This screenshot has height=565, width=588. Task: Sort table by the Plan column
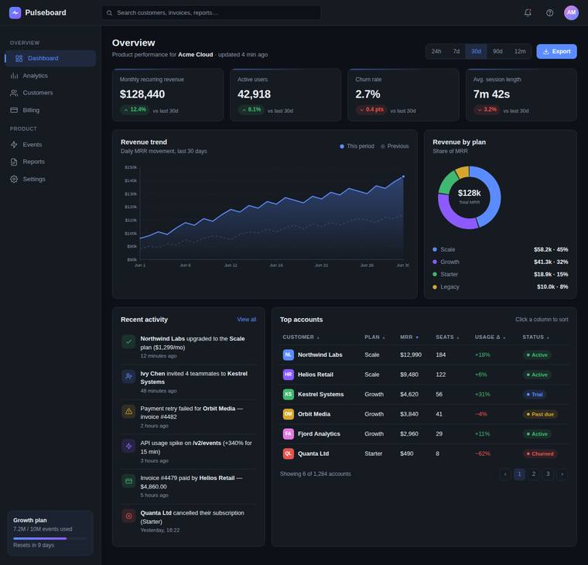pos(374,337)
